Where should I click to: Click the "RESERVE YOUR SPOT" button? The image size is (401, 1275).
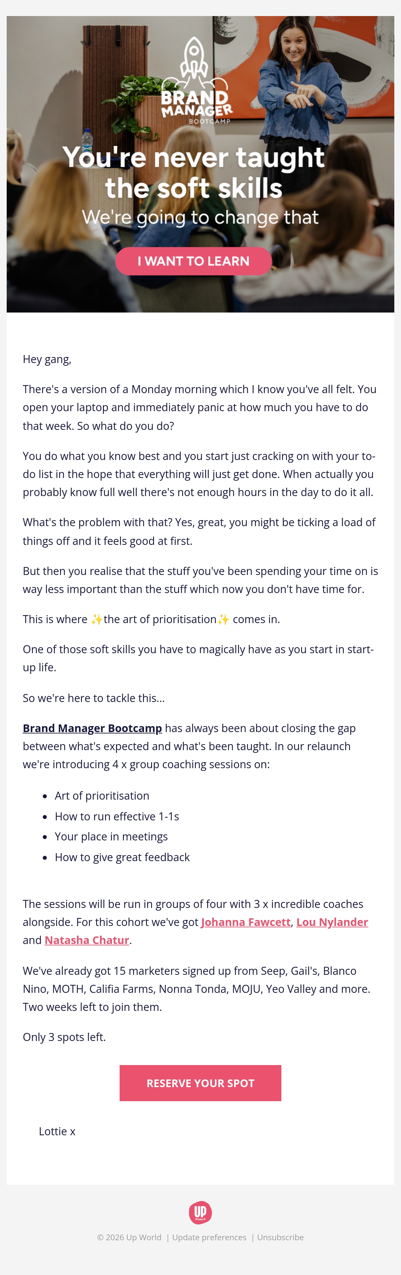(x=200, y=1082)
